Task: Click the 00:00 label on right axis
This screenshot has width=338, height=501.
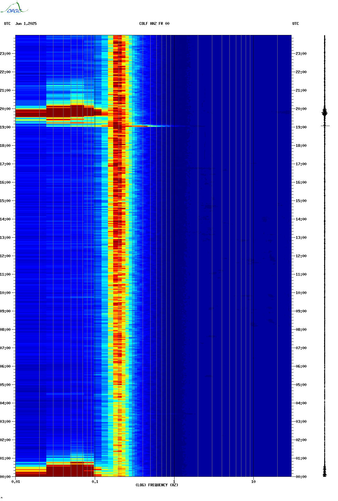Action: (x=301, y=477)
